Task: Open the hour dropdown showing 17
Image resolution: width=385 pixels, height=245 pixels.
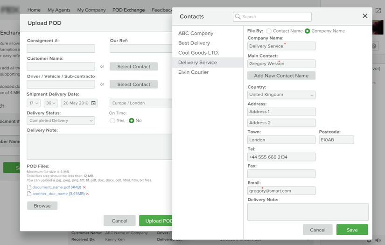Action: tap(34, 103)
